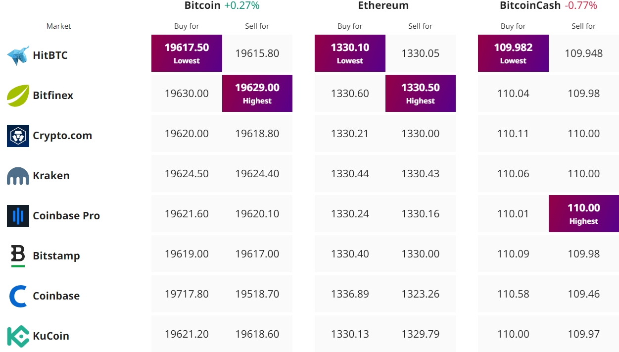Select the Kraken logo icon
The height and width of the screenshot is (352, 619).
pos(18,176)
